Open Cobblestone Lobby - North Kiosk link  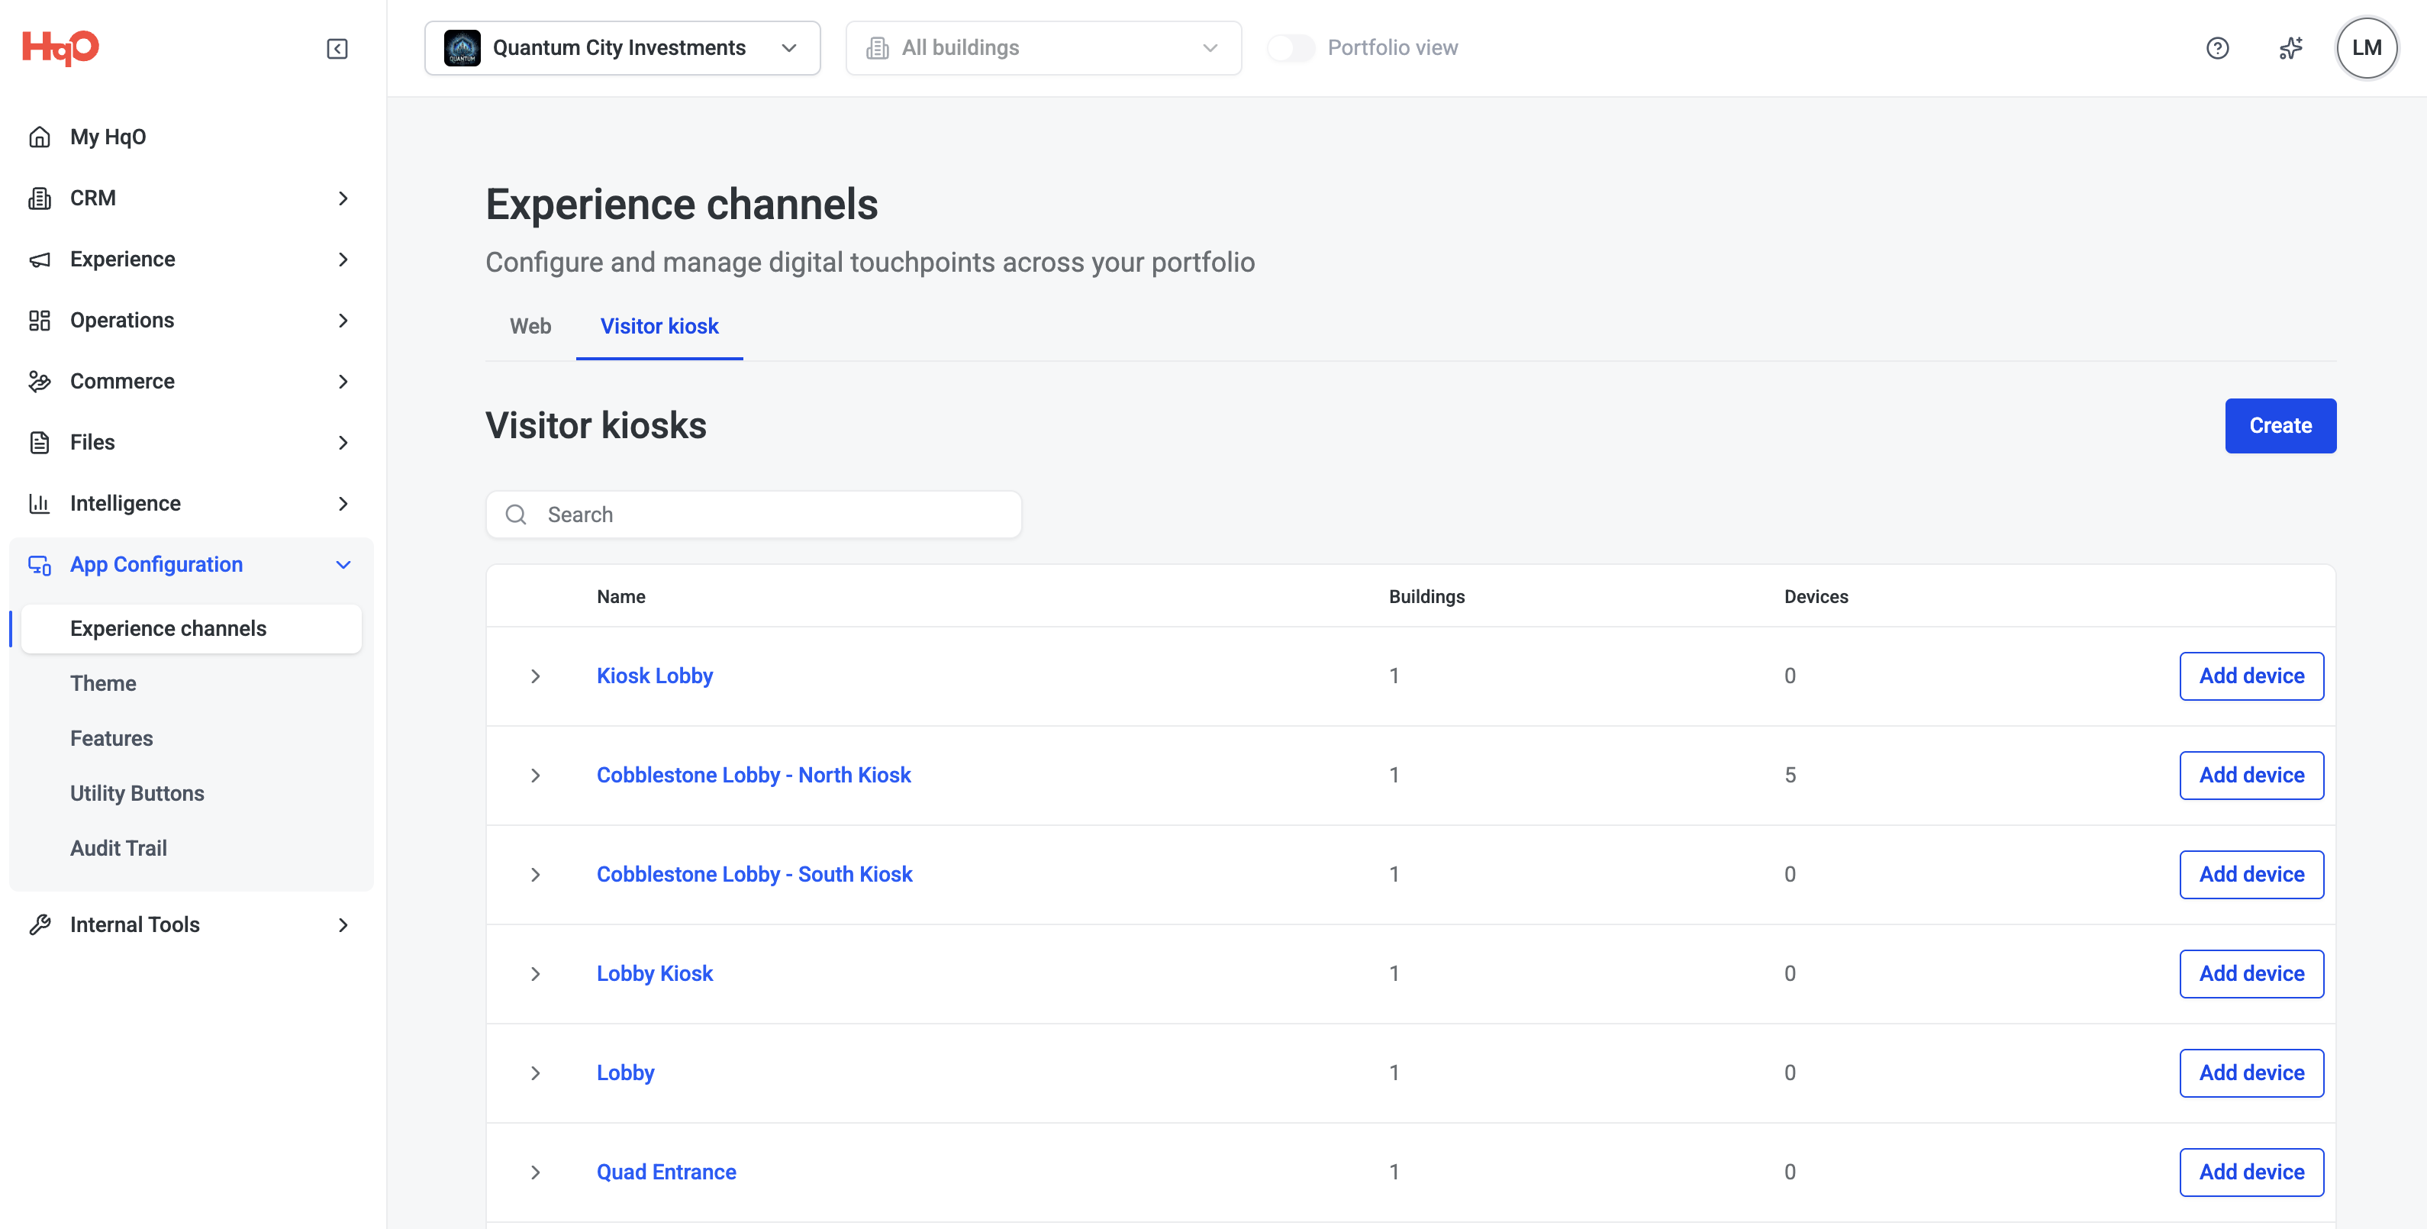[754, 775]
